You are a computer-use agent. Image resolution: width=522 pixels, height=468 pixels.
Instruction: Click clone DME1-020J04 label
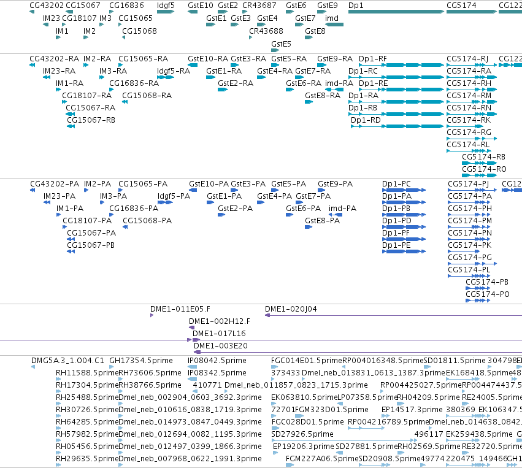coord(291,309)
